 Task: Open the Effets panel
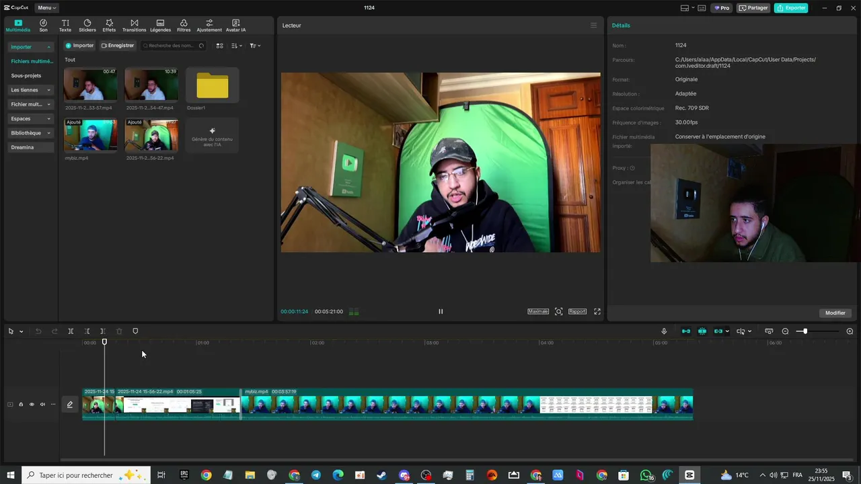click(x=109, y=26)
